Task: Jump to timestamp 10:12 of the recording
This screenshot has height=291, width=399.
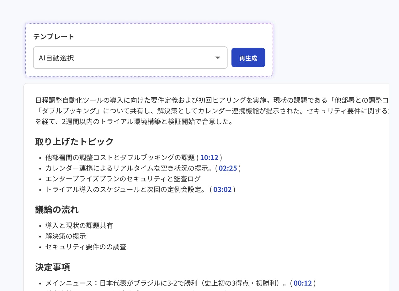Action: tap(209, 157)
